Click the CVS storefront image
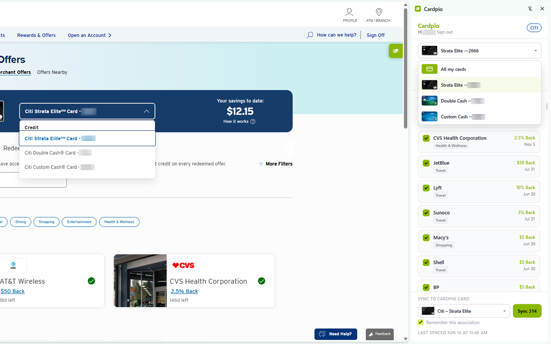The height and width of the screenshot is (344, 551). (140, 281)
